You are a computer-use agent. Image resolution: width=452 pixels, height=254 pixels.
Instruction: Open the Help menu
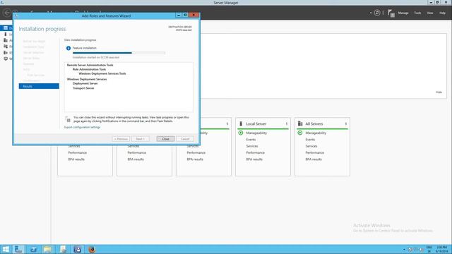click(x=442, y=13)
